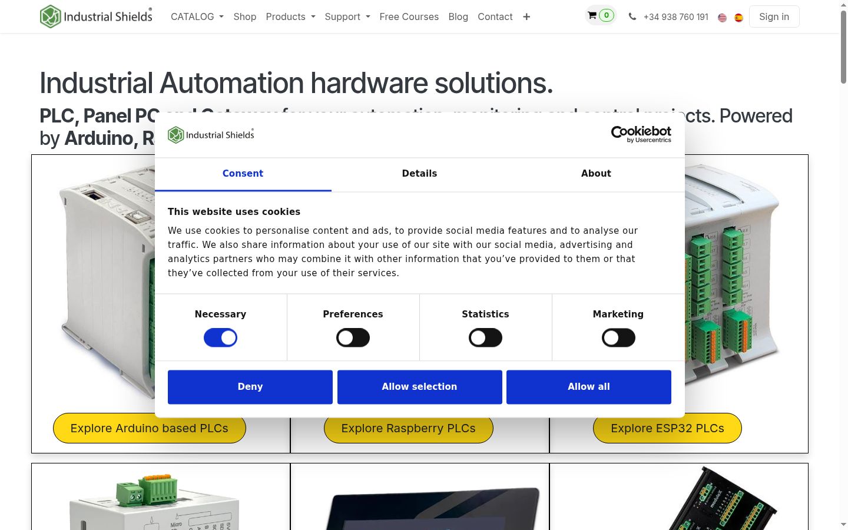Click the page vertical scrollbar thumb
The height and width of the screenshot is (530, 848).
click(x=843, y=47)
